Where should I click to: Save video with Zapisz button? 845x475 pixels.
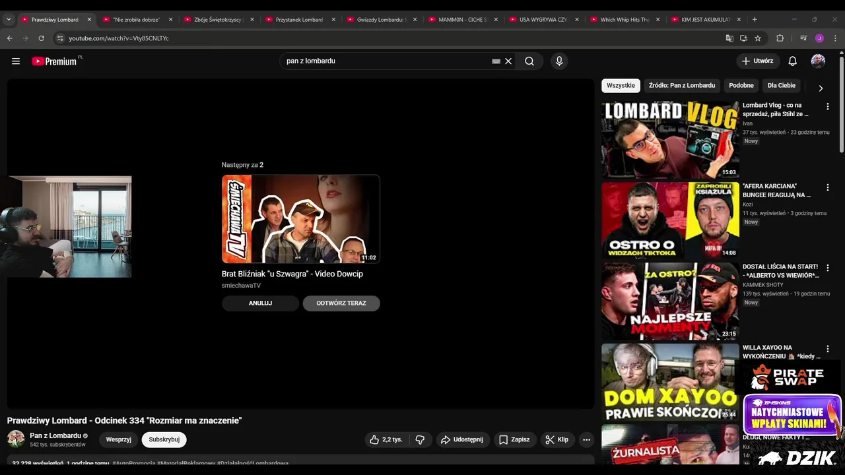[x=514, y=439]
